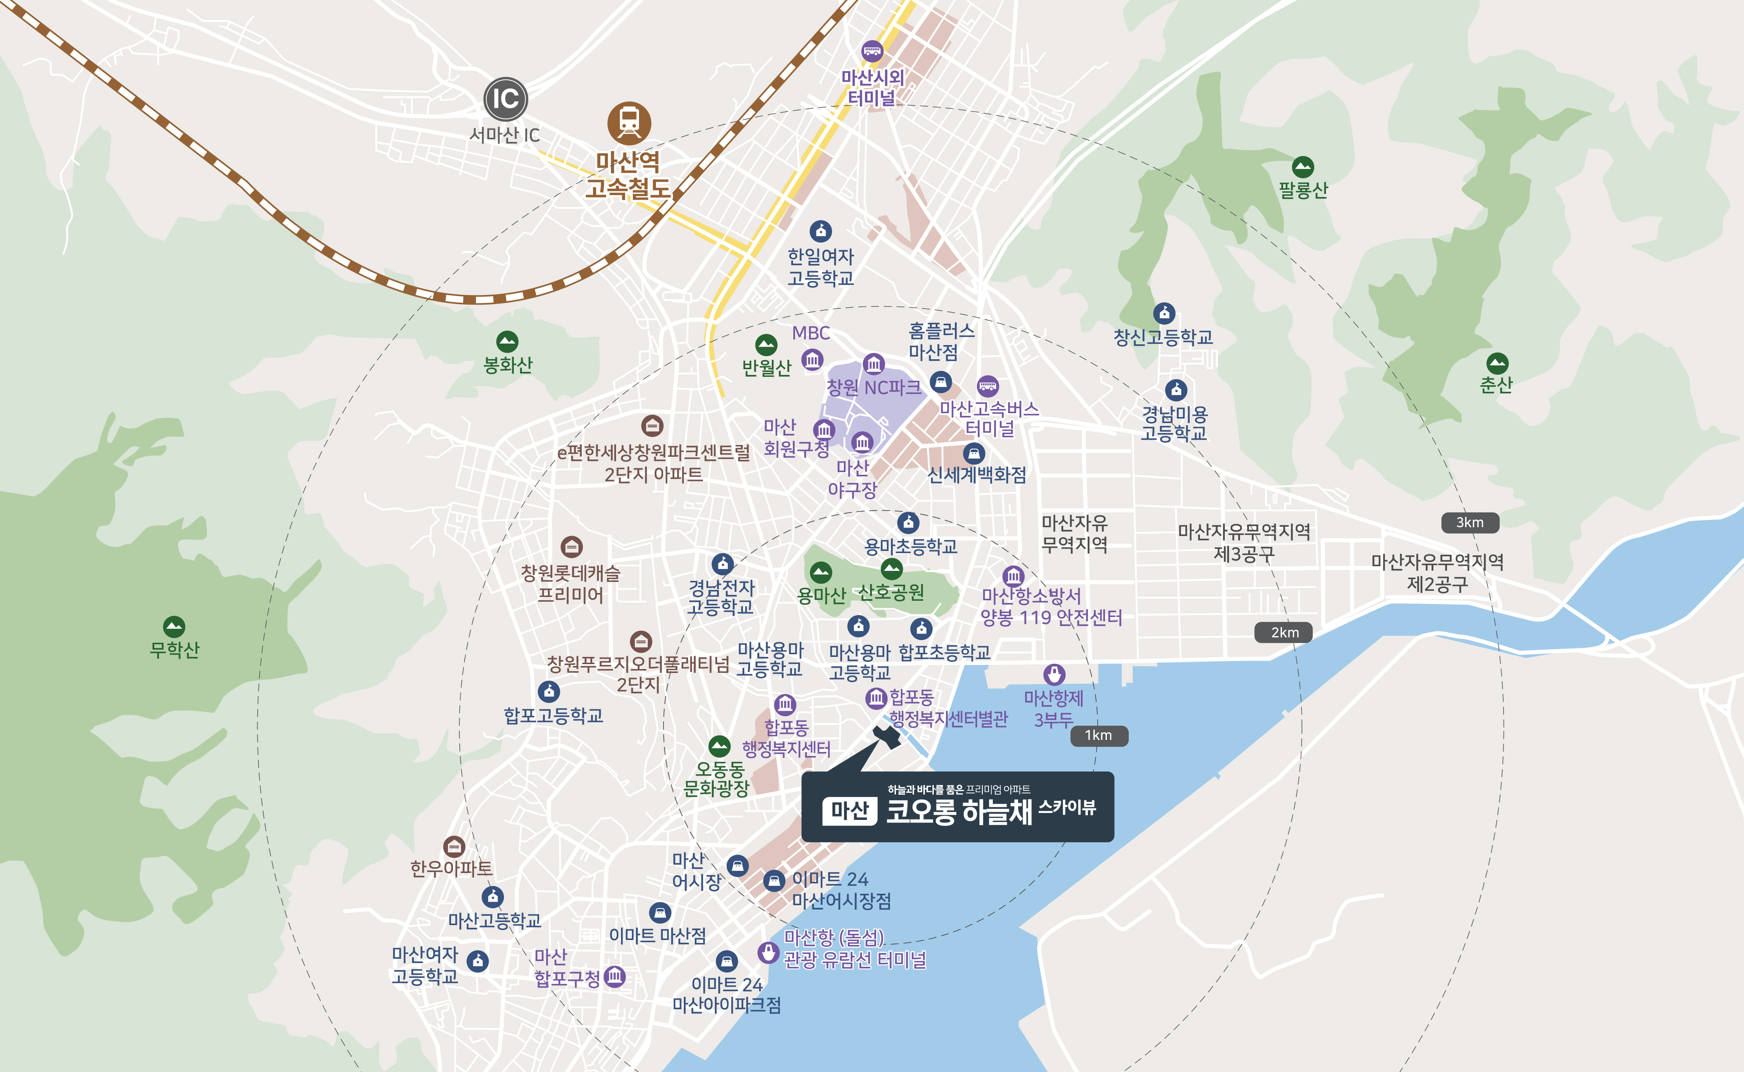1744x1072 pixels.
Task: Click the 합포초등학교 school icon
Action: pyautogui.click(x=921, y=628)
